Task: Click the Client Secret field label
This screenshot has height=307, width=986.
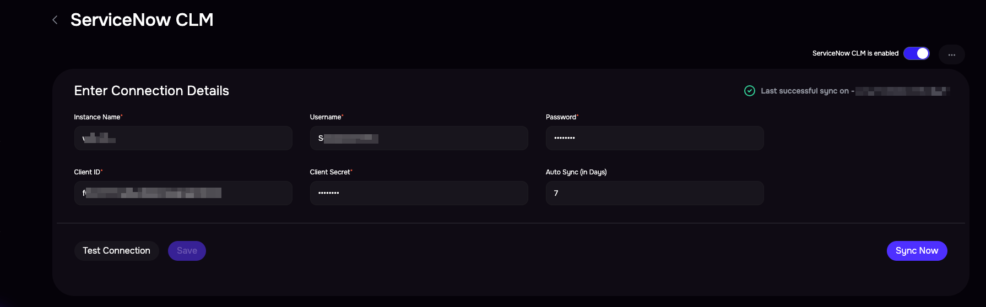Action: click(x=330, y=172)
